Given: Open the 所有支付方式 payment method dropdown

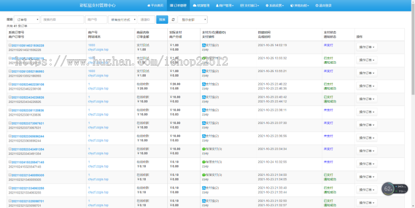Looking at the screenshot, I should (x=122, y=19).
